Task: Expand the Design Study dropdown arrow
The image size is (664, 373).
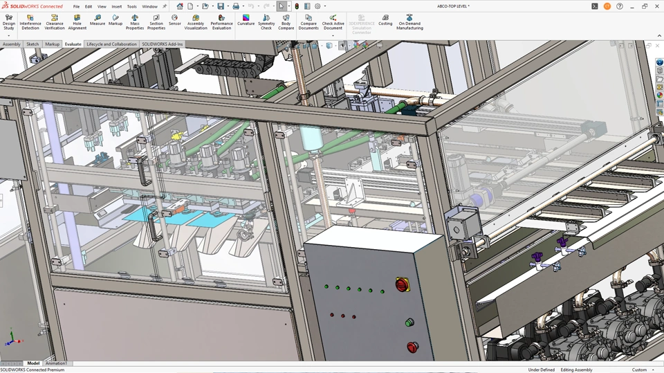Action: click(9, 35)
